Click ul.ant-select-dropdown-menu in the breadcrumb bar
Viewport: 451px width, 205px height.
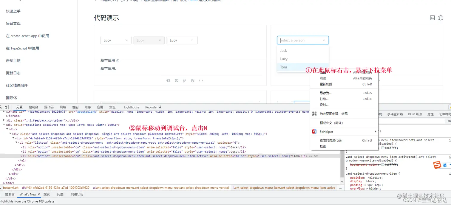(x=161, y=188)
